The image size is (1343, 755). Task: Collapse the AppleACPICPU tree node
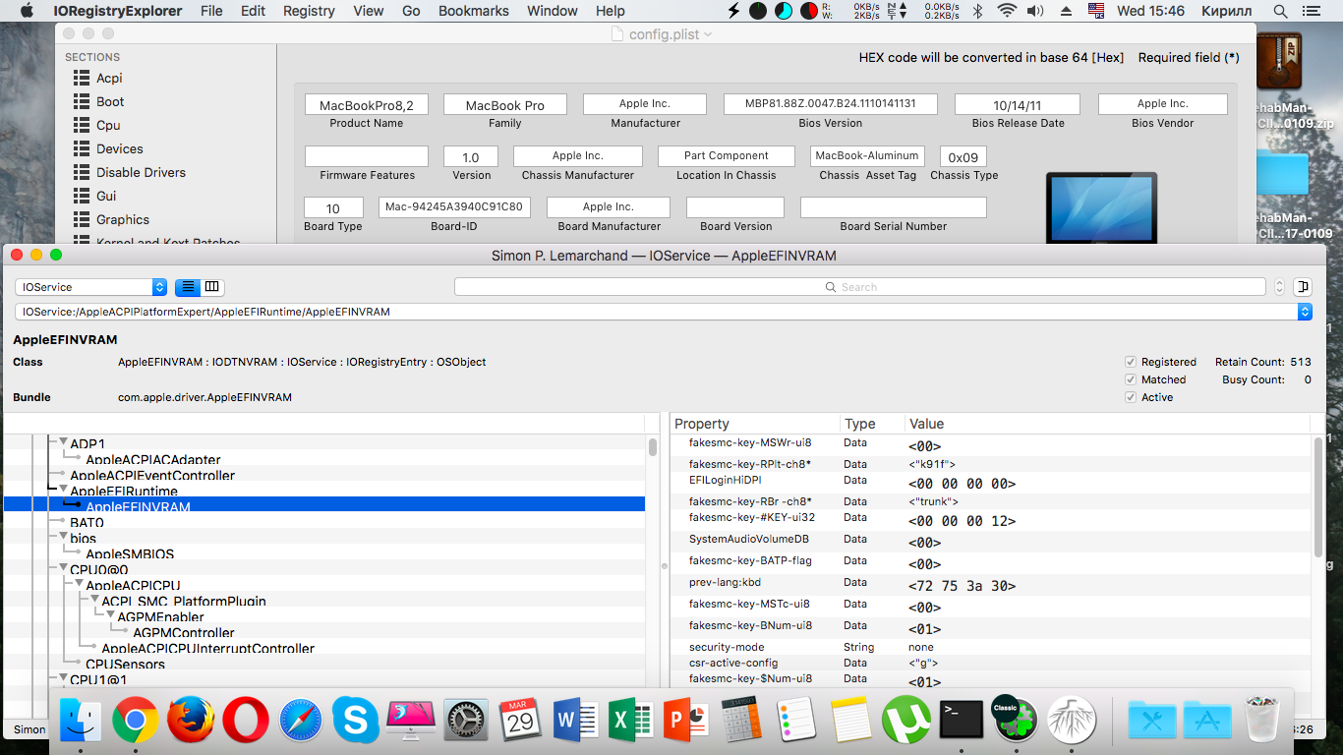tap(80, 584)
